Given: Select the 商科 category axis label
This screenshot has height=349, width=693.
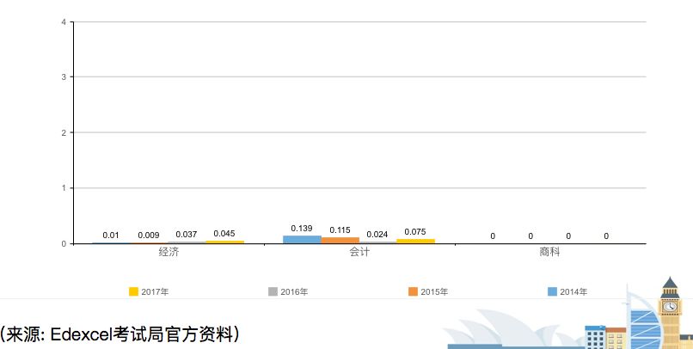Looking at the screenshot, I should pyautogui.click(x=549, y=253).
